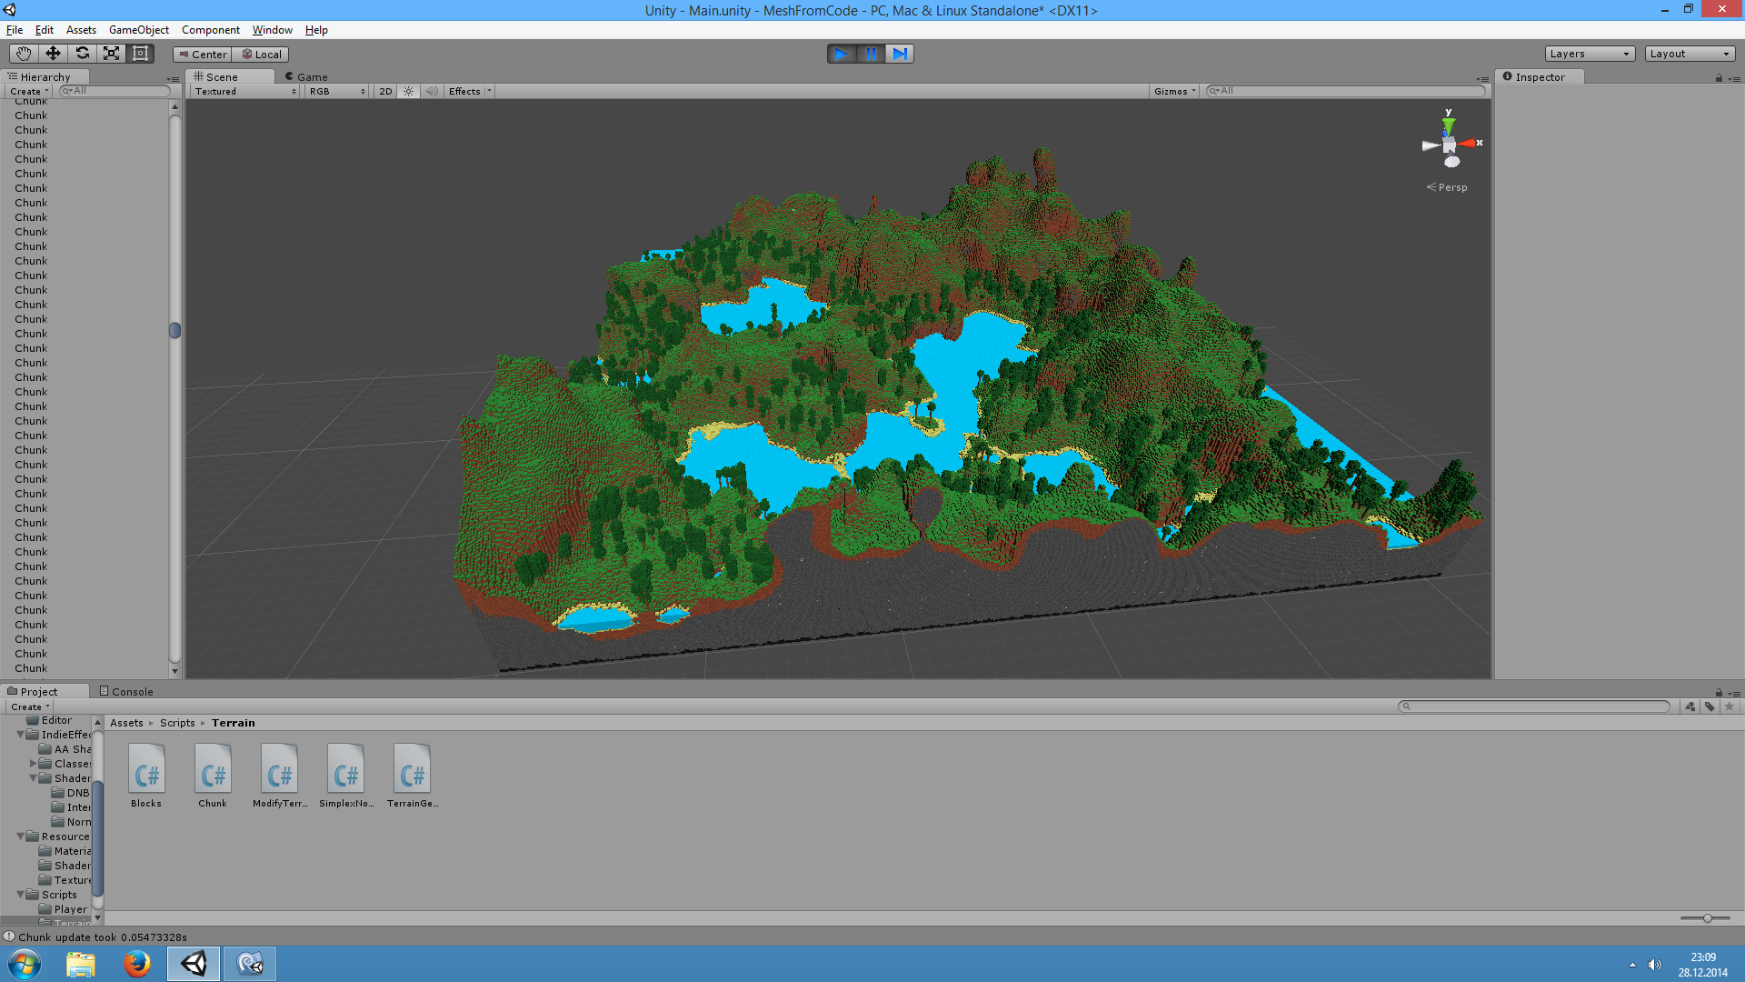Select the Rotate tool
This screenshot has height=982, width=1745.
[82, 54]
